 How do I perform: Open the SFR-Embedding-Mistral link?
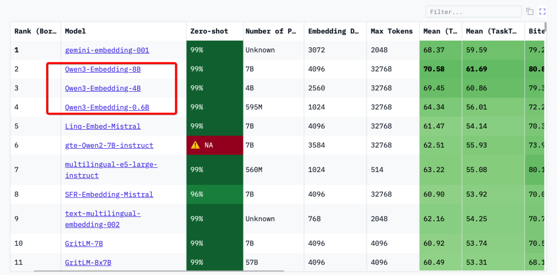[109, 195]
